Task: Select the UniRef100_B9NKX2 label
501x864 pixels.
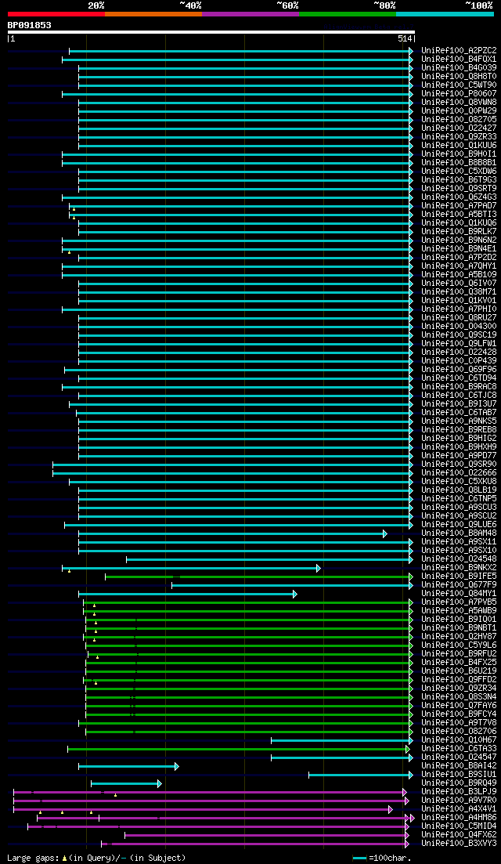Action: (460, 568)
